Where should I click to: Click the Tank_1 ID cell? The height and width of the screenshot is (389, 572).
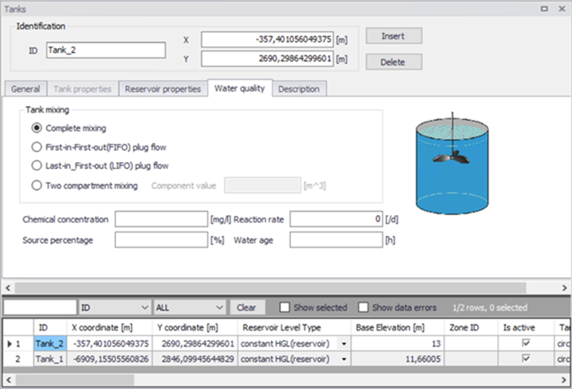click(50, 359)
